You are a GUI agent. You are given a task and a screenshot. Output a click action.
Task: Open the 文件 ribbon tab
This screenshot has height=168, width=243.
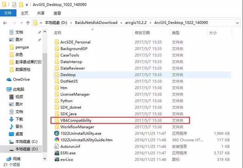pos(8,13)
